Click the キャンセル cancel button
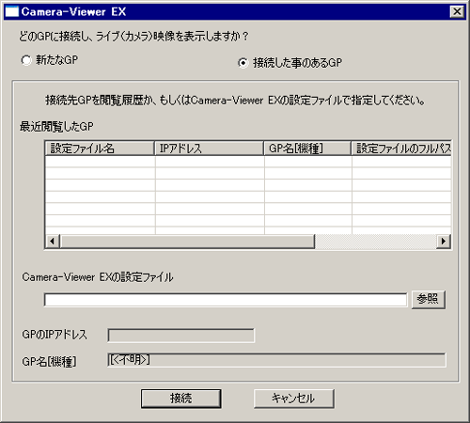This screenshot has width=470, height=423. pos(294,399)
